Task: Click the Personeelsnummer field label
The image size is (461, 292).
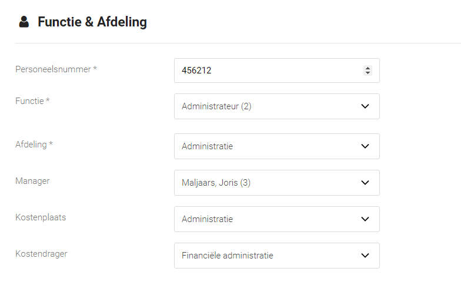Action: click(x=56, y=69)
